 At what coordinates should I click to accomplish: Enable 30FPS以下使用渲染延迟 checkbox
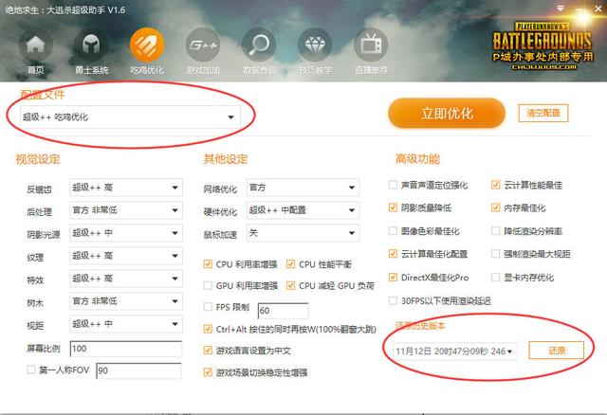pyautogui.click(x=393, y=300)
